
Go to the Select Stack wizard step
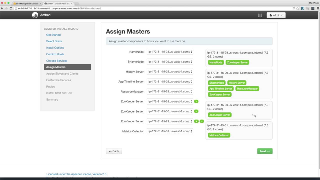coord(54,41)
